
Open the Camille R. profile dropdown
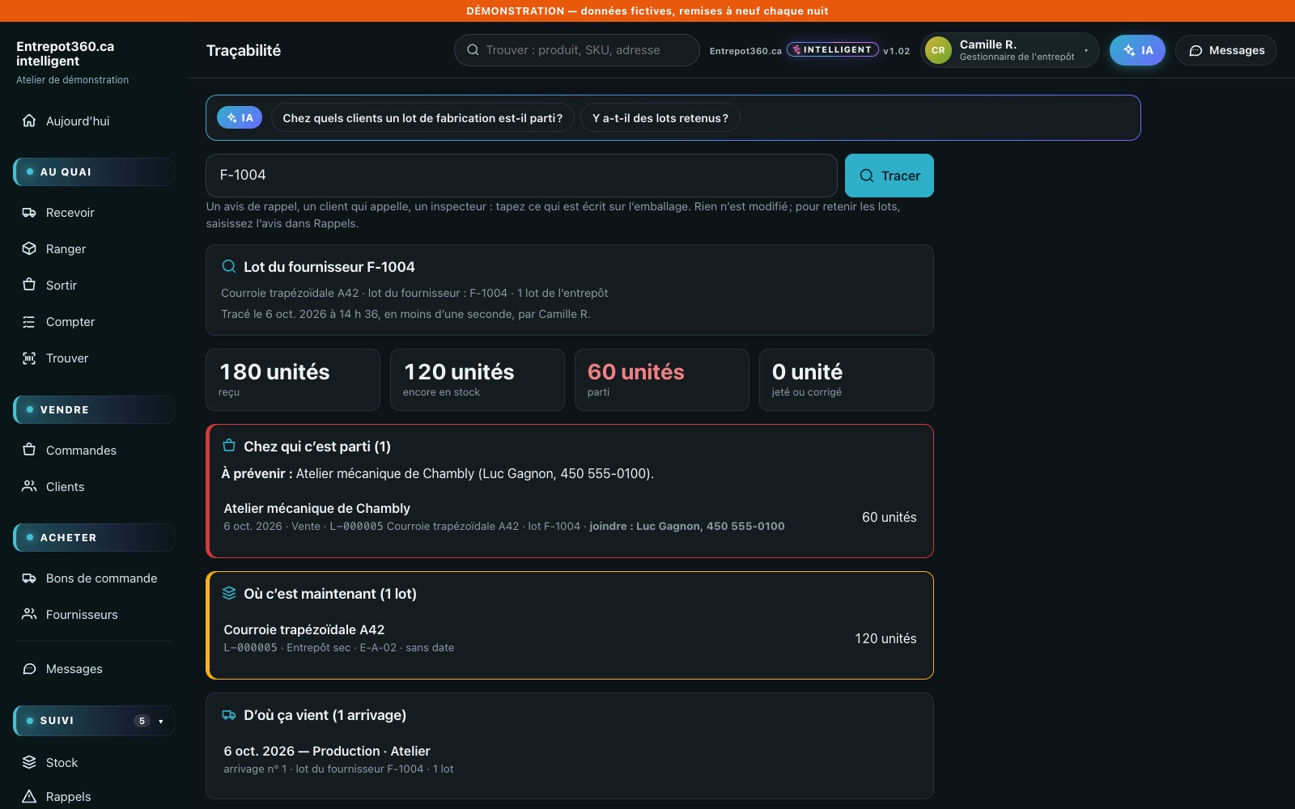coord(1010,50)
